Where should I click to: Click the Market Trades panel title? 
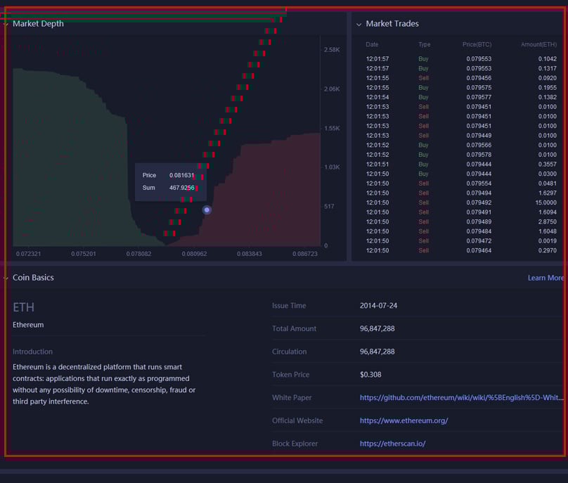(392, 24)
